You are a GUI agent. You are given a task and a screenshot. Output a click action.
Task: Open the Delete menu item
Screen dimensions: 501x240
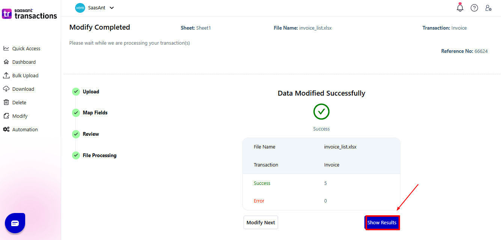pos(19,102)
